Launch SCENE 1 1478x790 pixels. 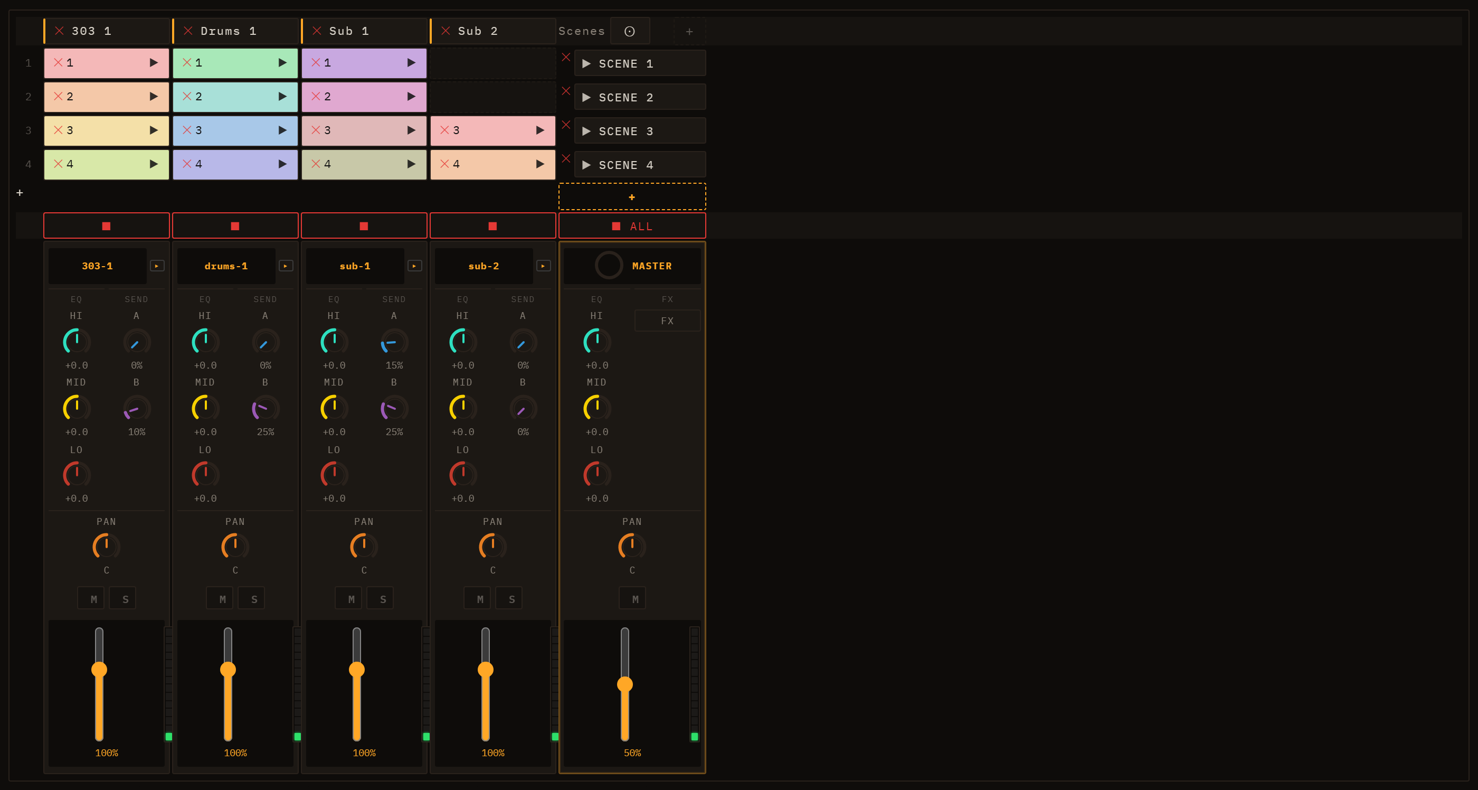click(640, 63)
